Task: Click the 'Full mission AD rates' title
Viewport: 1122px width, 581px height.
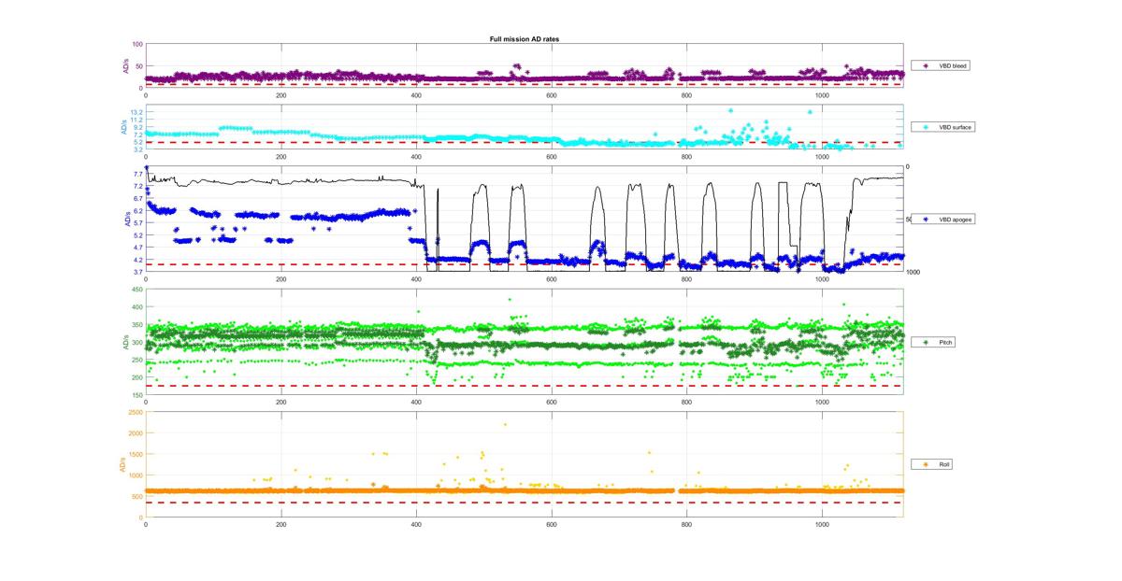Action: coord(525,39)
